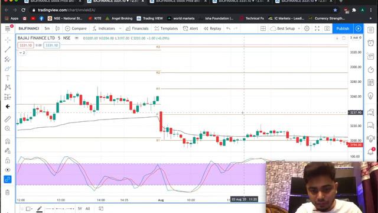Click the redo arrow
The image size is (378, 213).
click(x=236, y=28)
